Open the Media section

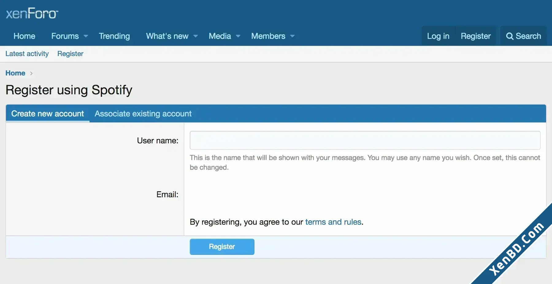[x=220, y=36]
